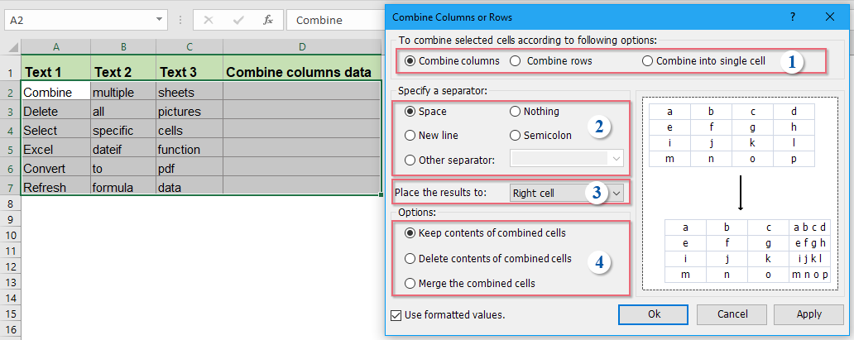Image resolution: width=854 pixels, height=340 pixels.
Task: Enable Delete contents of combined cells
Action: pos(410,258)
